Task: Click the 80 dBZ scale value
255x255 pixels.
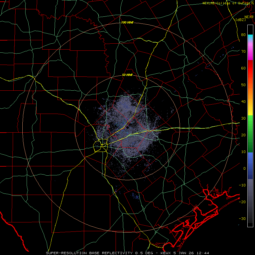Action: click(243, 35)
